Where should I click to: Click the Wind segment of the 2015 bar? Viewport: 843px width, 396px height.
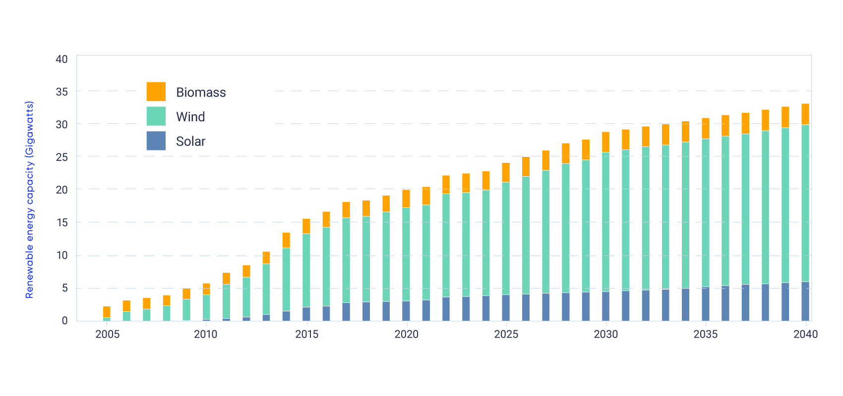pos(306,270)
